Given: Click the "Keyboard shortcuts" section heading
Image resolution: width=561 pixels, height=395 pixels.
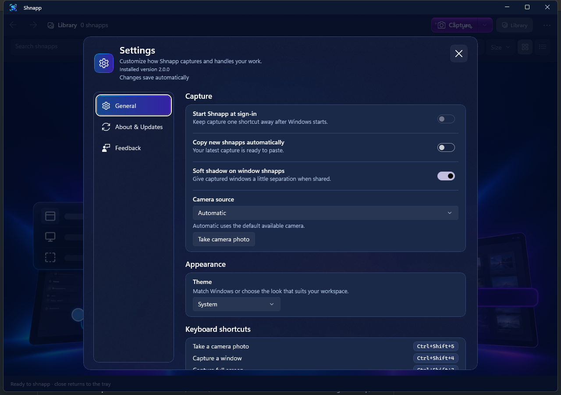Looking at the screenshot, I should tap(218, 329).
